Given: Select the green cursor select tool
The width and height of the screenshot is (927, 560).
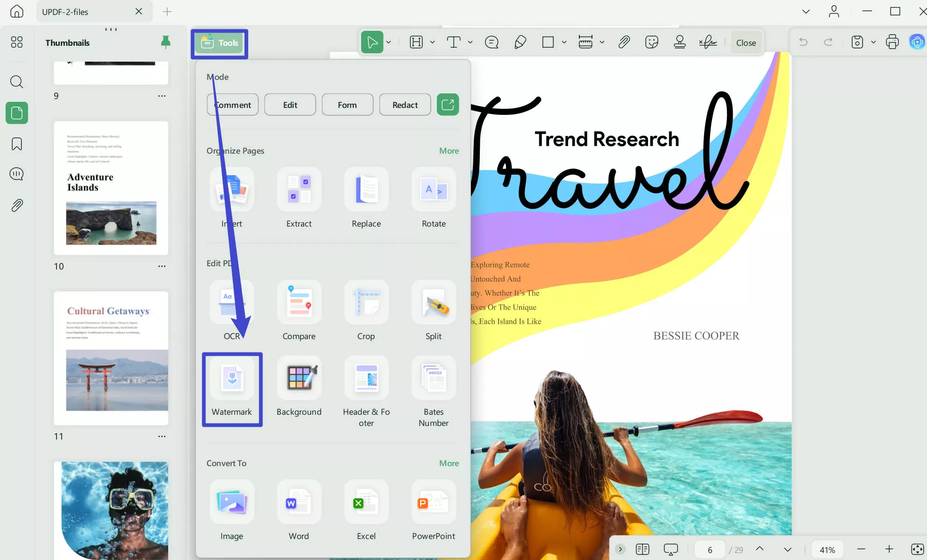Looking at the screenshot, I should [372, 42].
